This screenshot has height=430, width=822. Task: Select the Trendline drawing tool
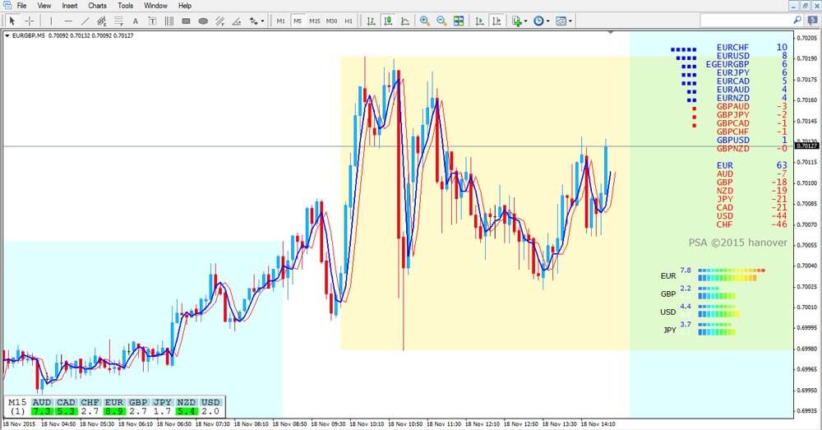click(85, 21)
